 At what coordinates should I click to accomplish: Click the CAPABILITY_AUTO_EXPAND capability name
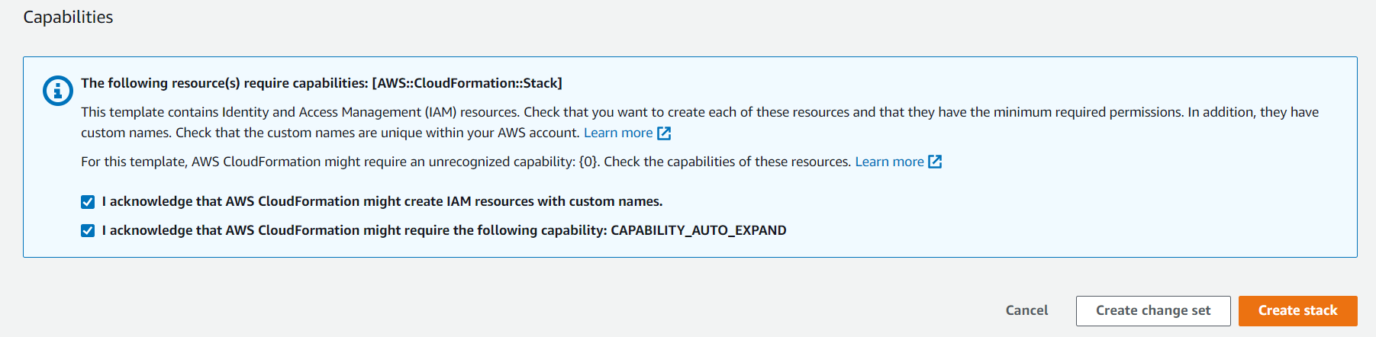click(698, 230)
